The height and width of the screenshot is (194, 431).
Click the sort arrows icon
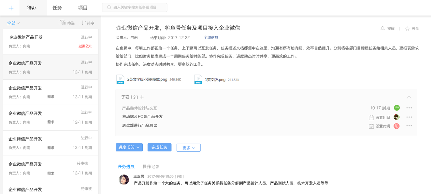(x=84, y=23)
